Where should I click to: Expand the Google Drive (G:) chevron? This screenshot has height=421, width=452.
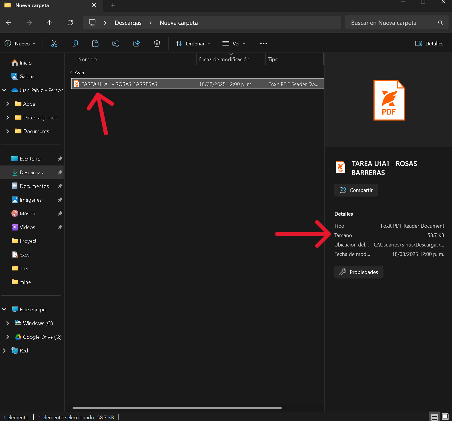(8, 337)
